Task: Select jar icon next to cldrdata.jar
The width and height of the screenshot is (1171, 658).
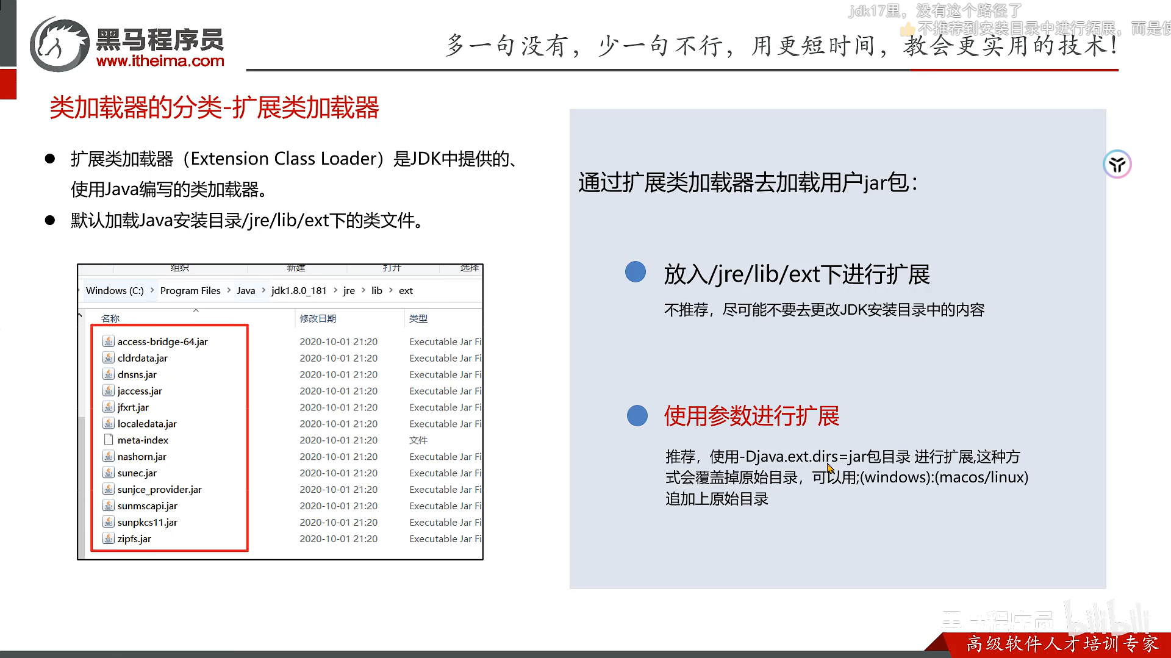Action: pyautogui.click(x=109, y=357)
